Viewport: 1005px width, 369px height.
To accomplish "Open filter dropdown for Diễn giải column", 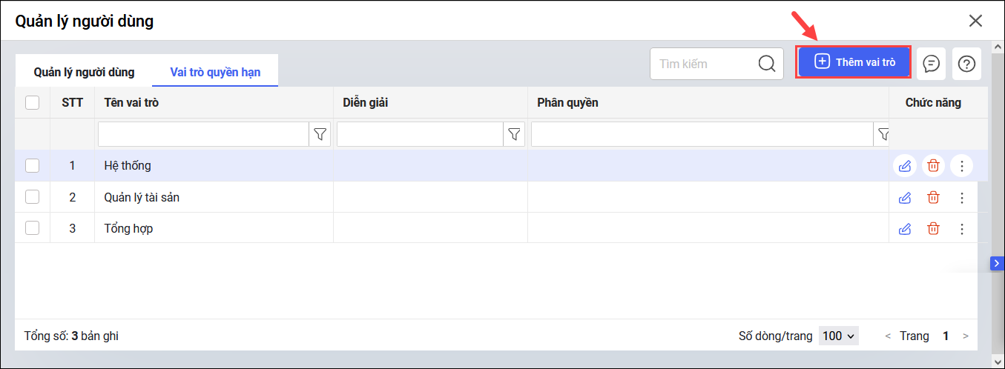I will tap(514, 134).
